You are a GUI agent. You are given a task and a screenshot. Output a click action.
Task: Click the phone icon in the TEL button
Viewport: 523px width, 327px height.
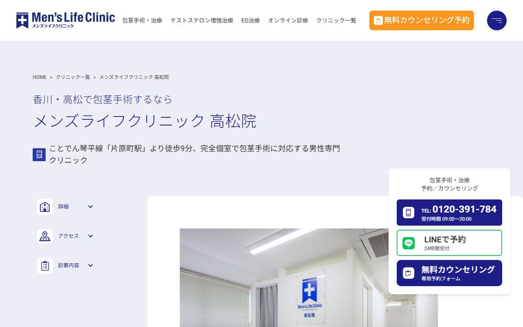(x=408, y=212)
